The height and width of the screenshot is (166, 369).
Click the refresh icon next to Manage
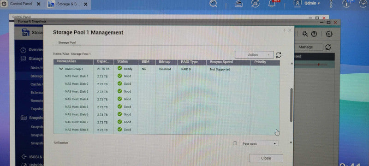point(328,47)
